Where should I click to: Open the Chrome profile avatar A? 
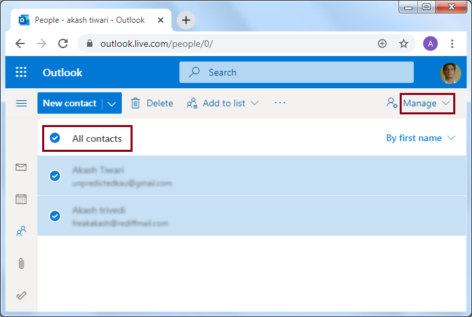coord(430,43)
